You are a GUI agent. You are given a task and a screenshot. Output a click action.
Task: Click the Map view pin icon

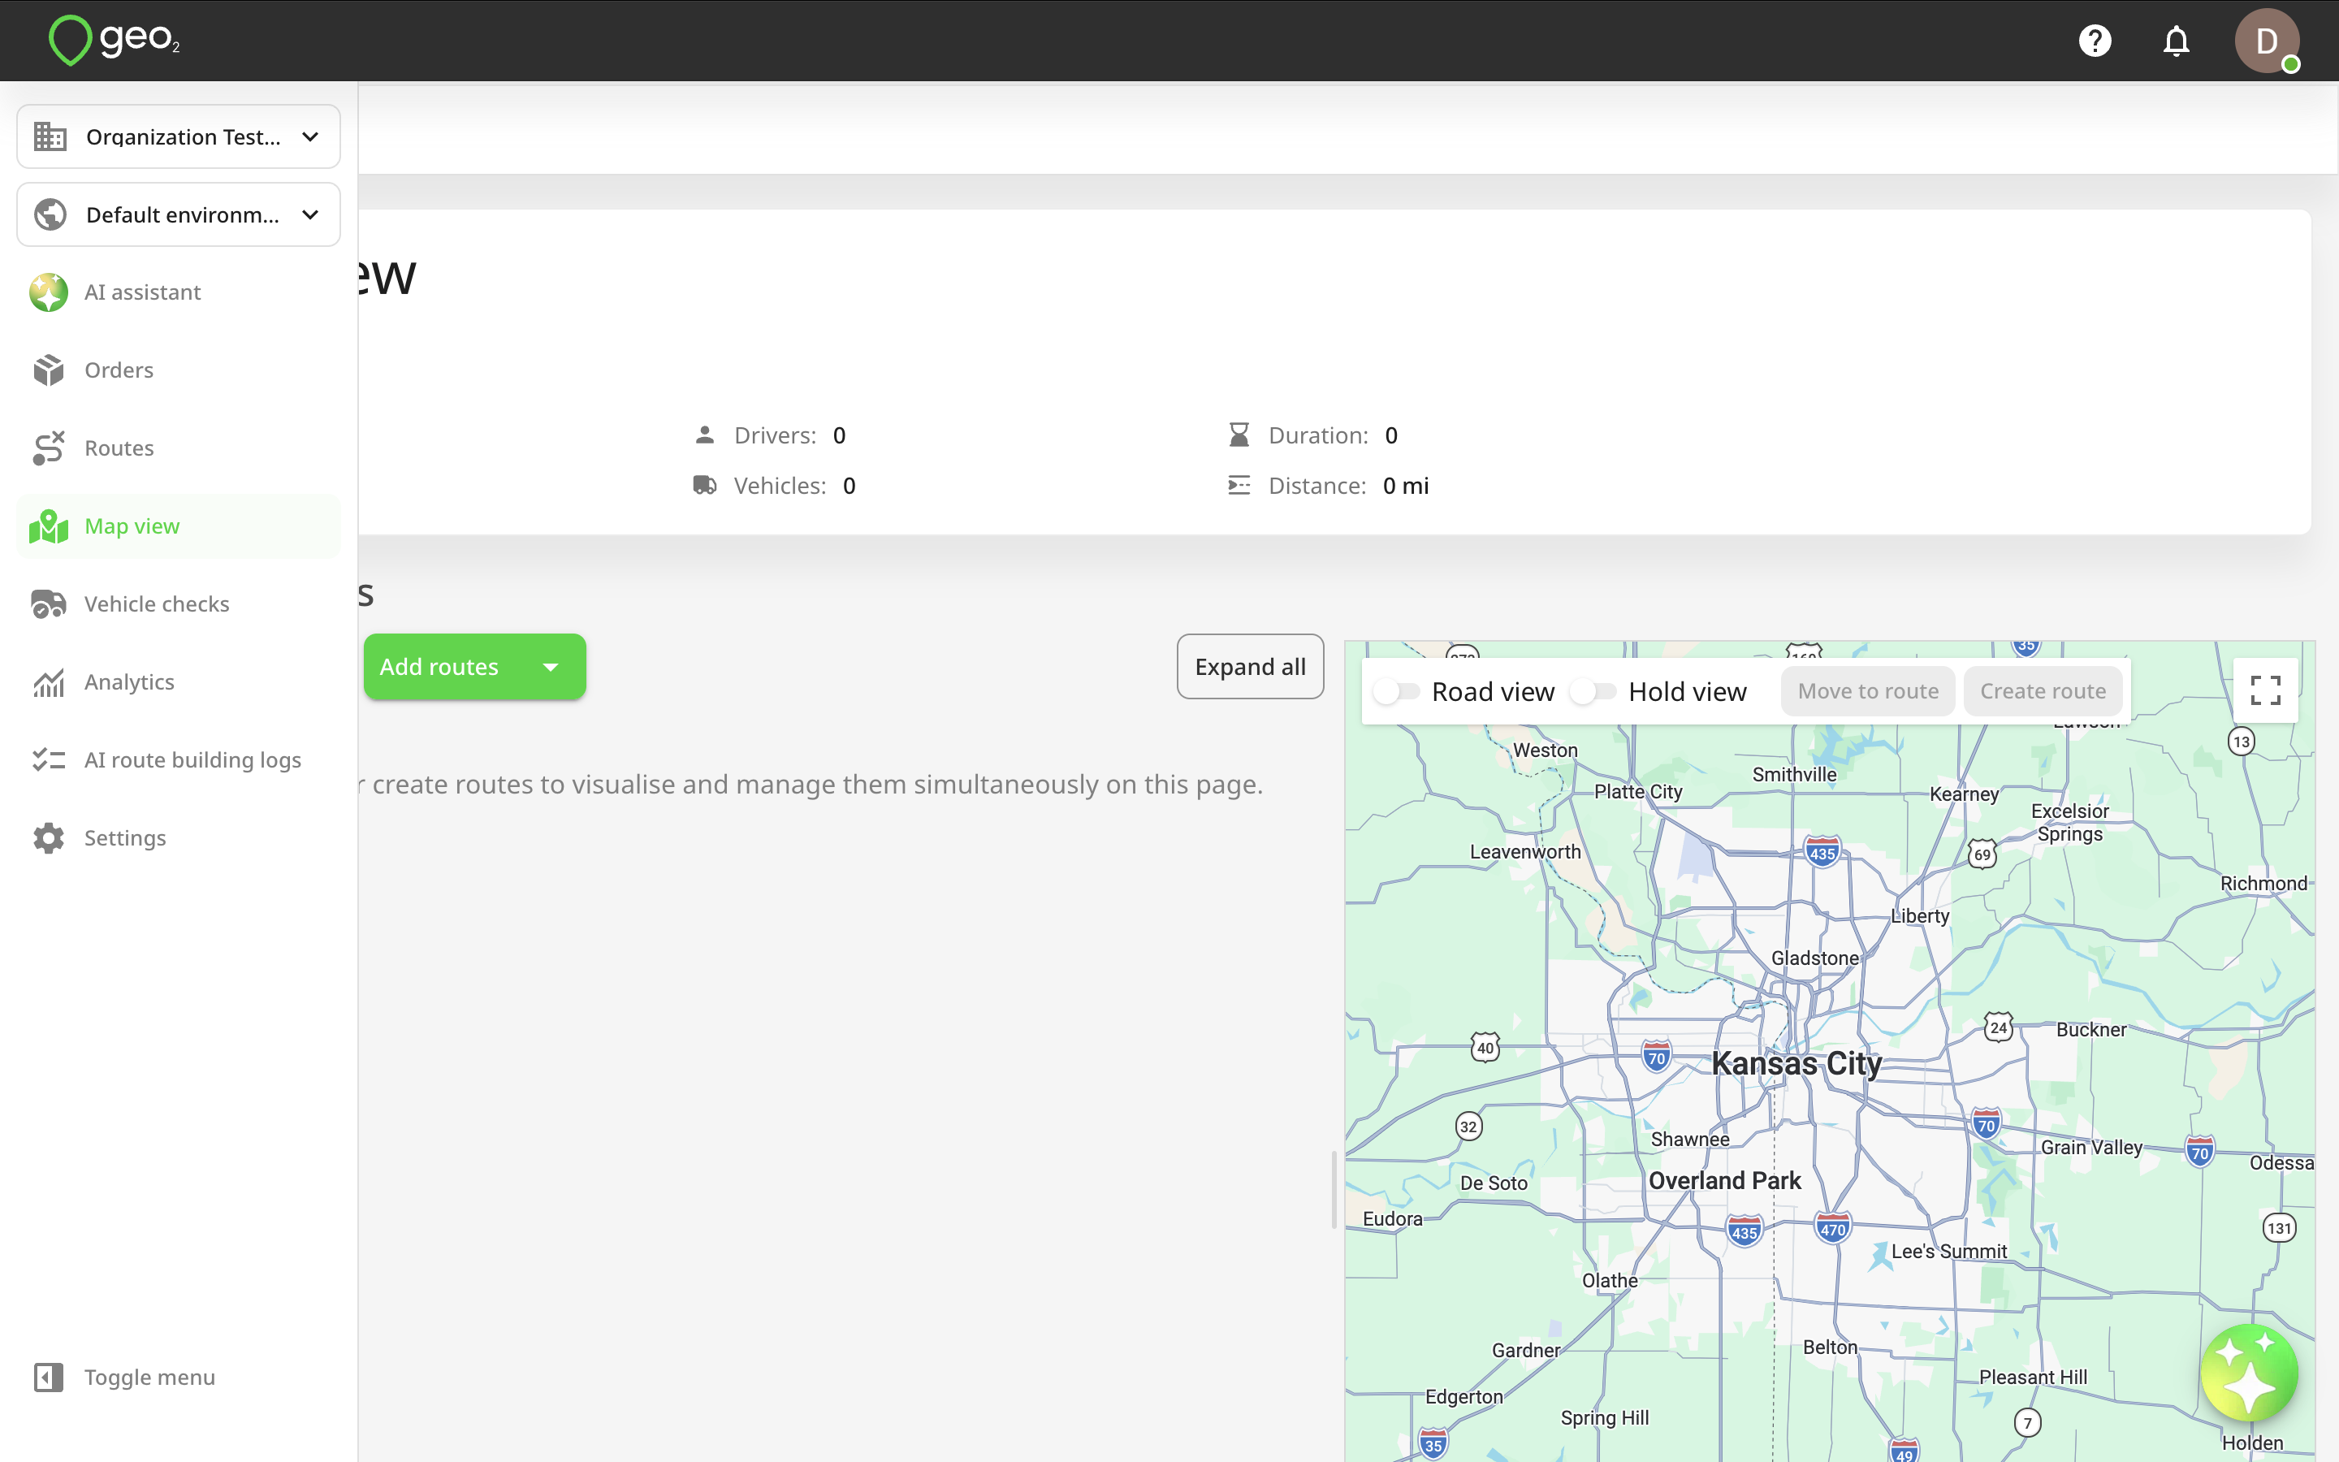click(x=49, y=526)
